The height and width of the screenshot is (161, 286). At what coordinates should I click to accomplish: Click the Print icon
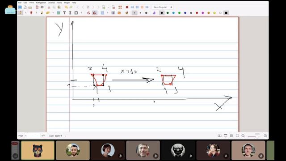[x=42, y=7]
